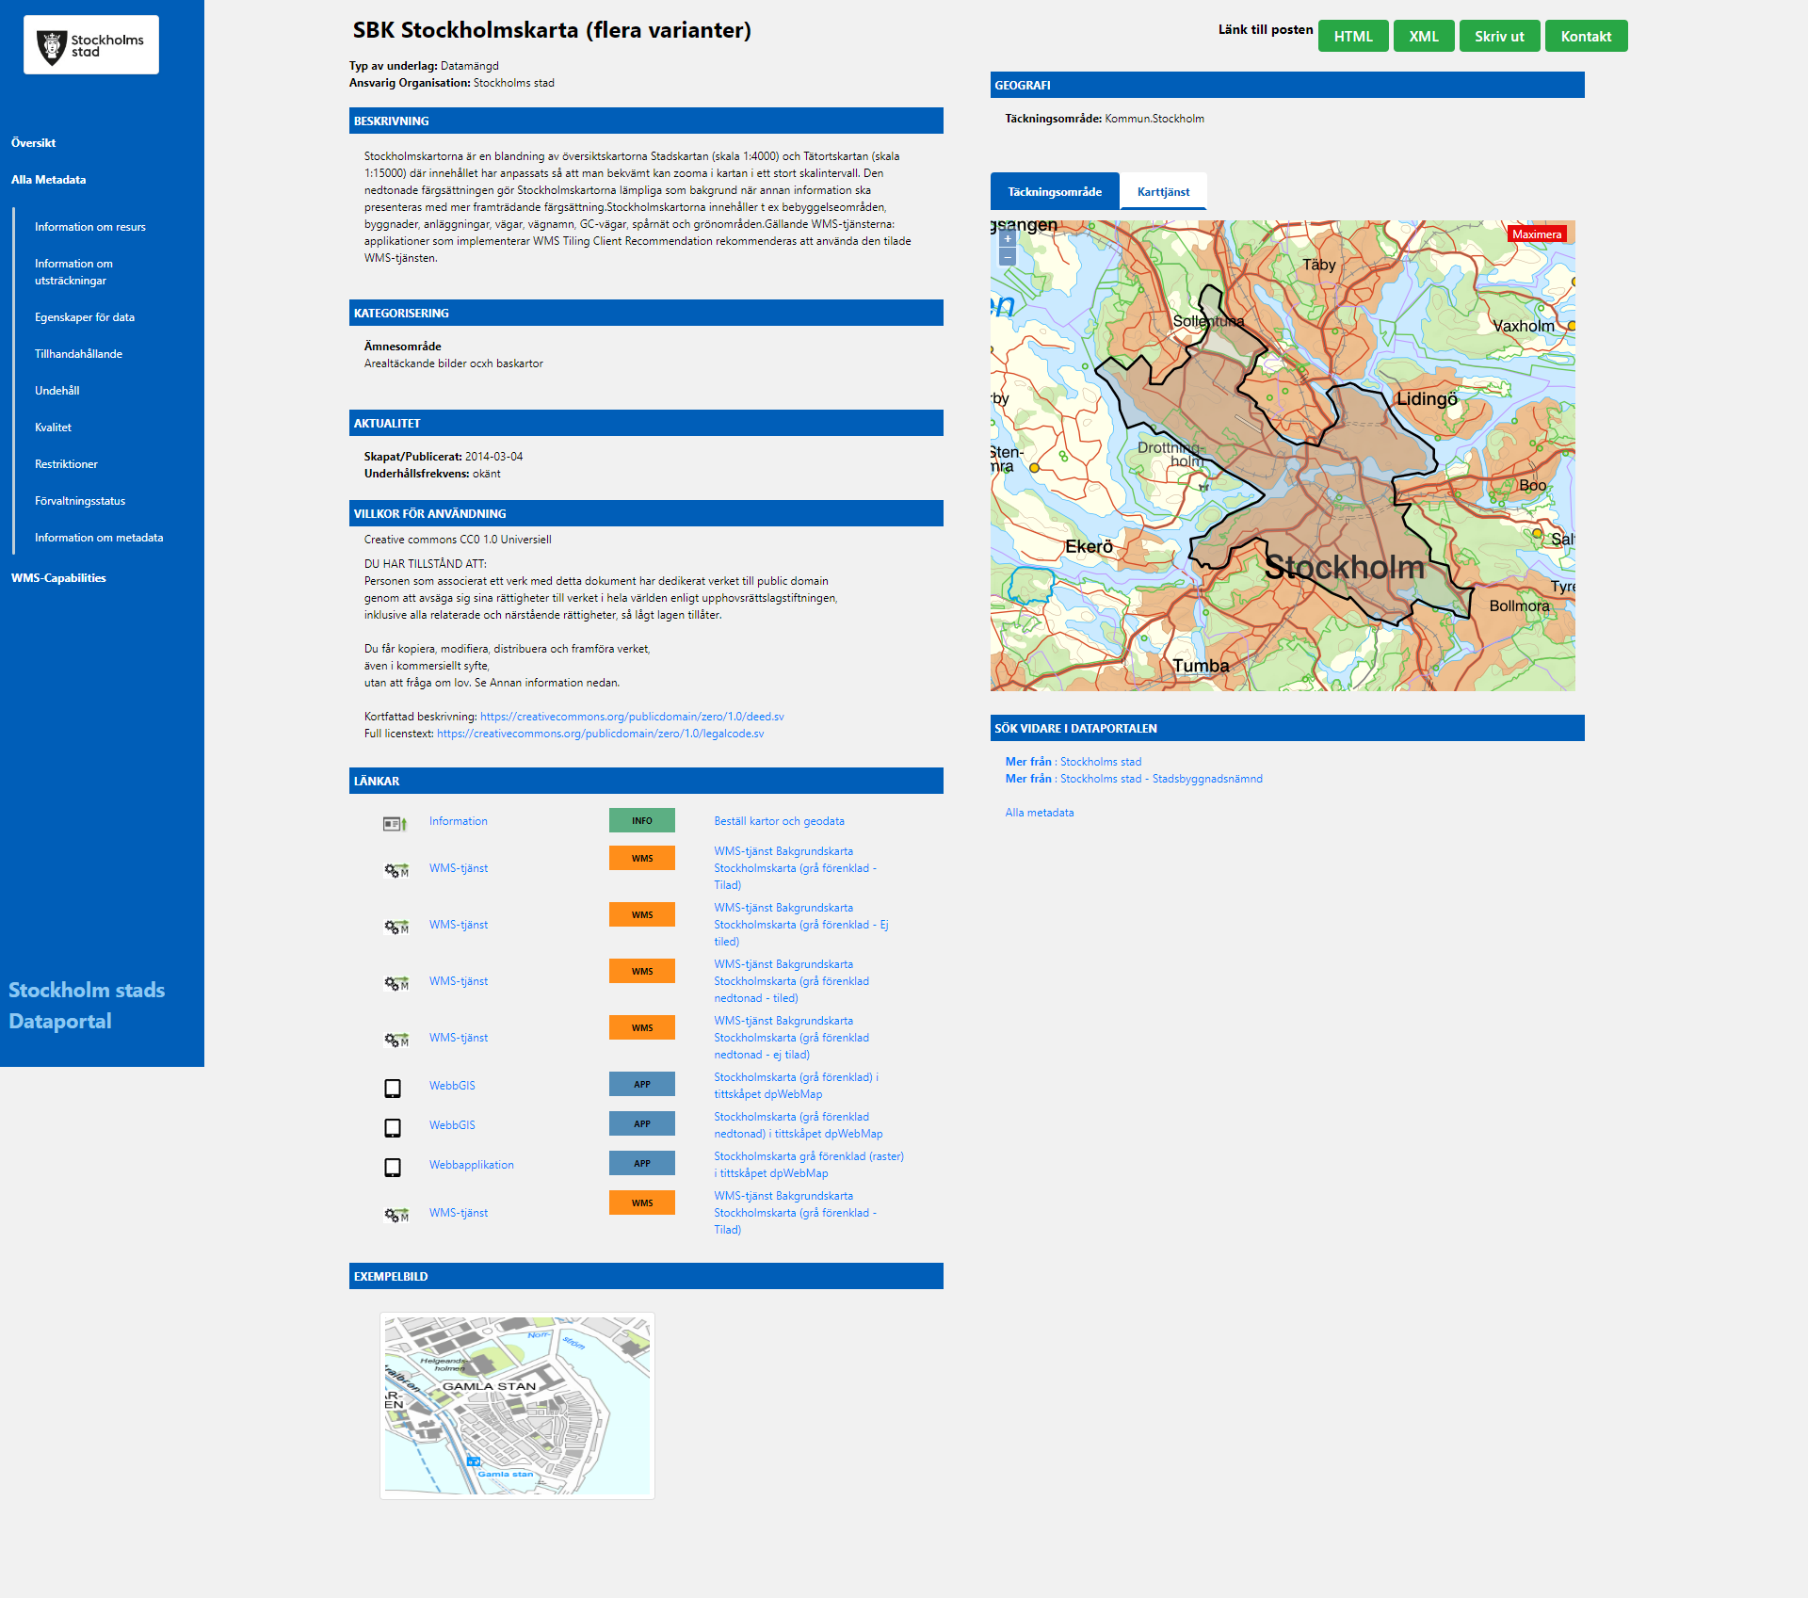Open Beställ kartor och geodata link
This screenshot has width=1808, height=1598.
point(779,821)
